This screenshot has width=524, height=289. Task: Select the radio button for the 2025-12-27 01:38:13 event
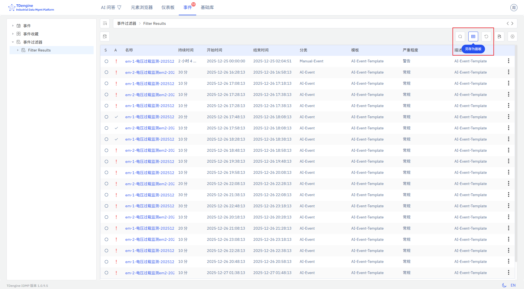[x=106, y=273]
